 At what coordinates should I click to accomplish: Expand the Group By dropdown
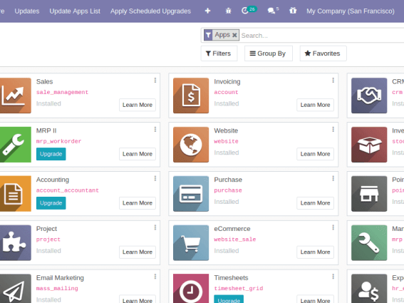coord(268,53)
